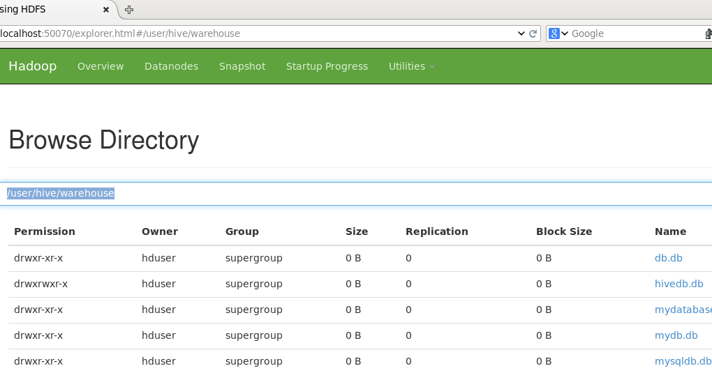Click permission cell in db.db row
712x373 pixels.
38,258
